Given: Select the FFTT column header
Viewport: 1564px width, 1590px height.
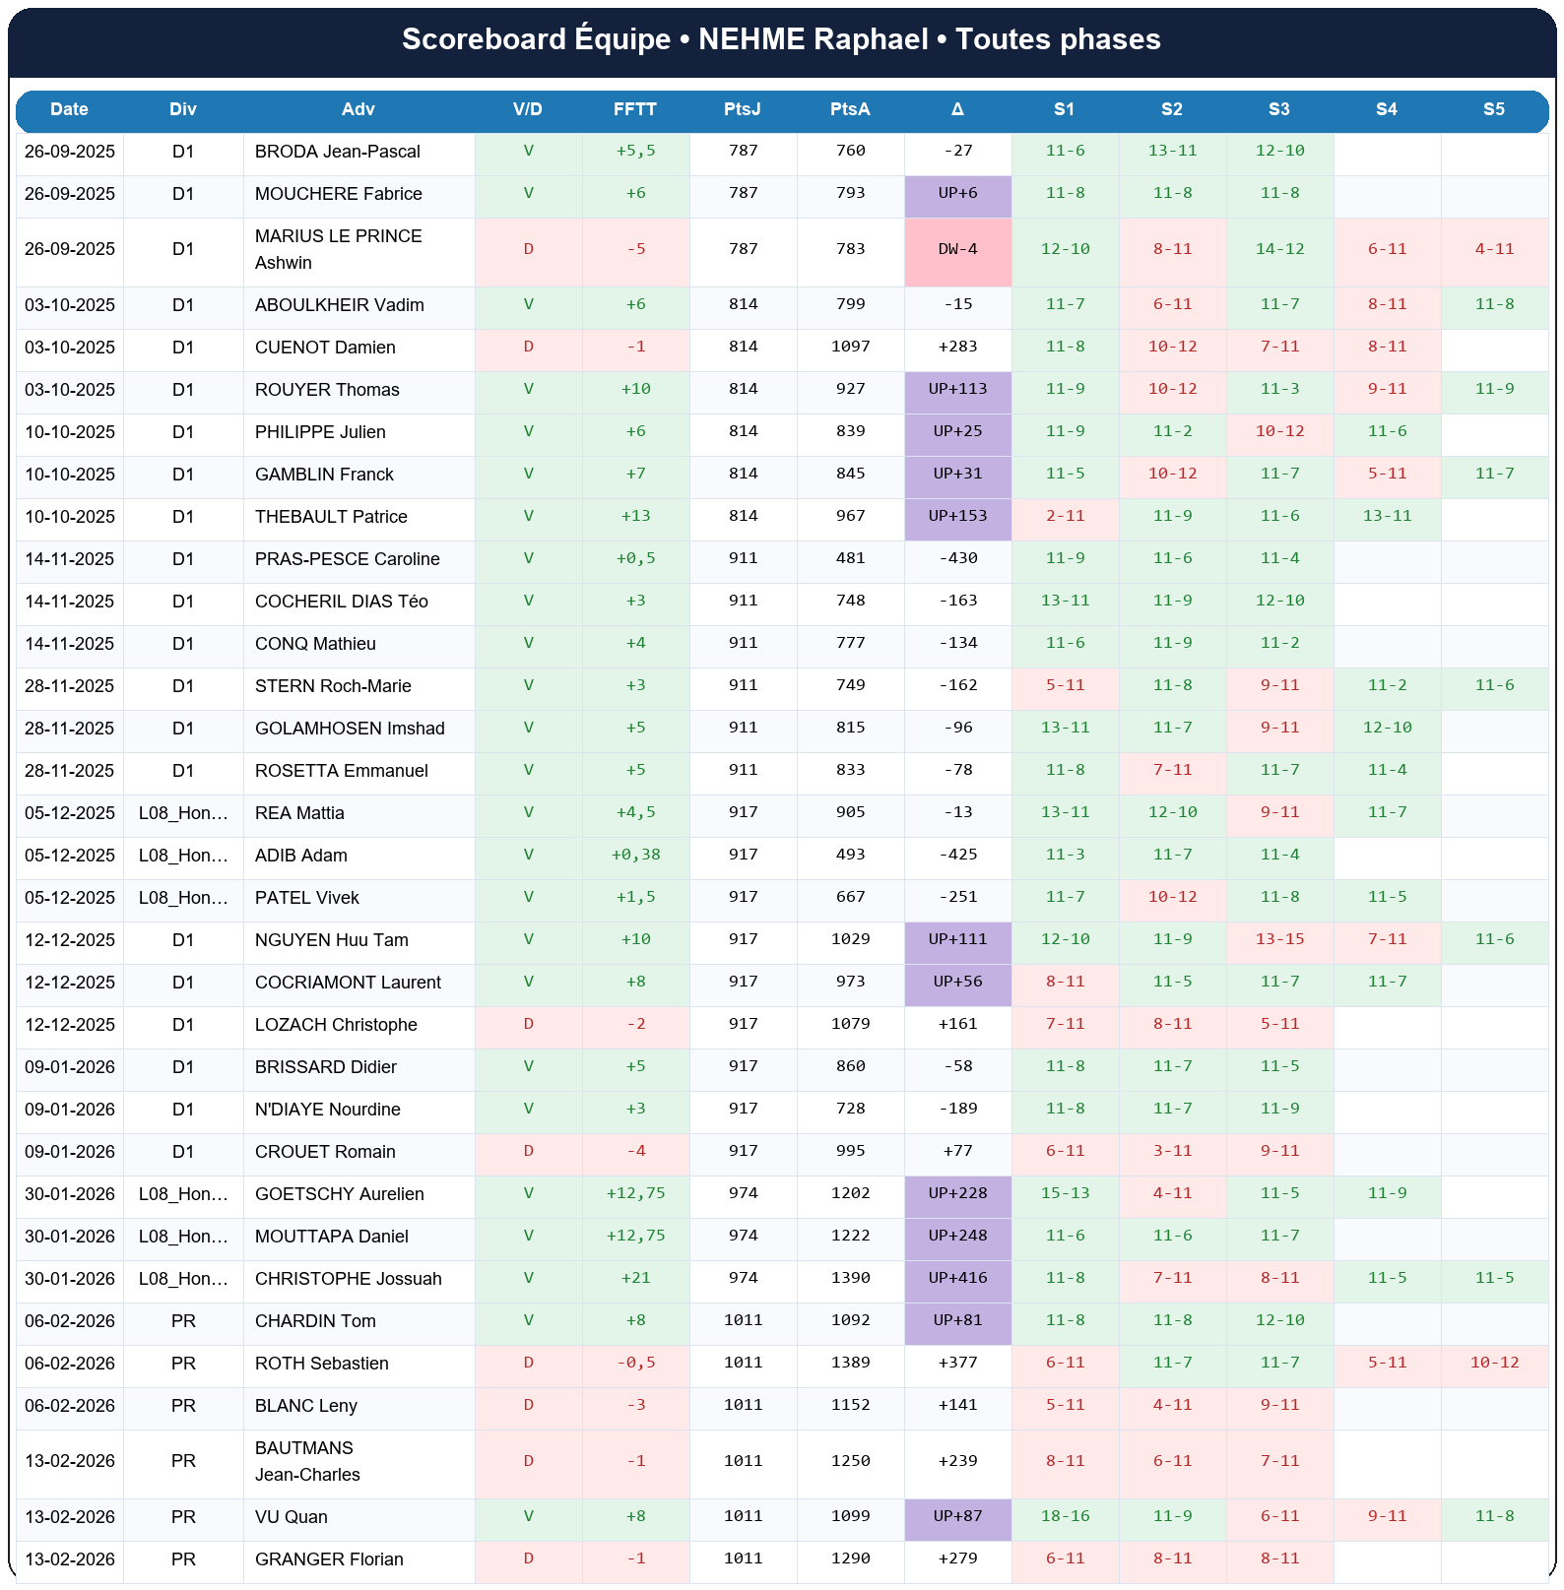Looking at the screenshot, I should tap(635, 109).
